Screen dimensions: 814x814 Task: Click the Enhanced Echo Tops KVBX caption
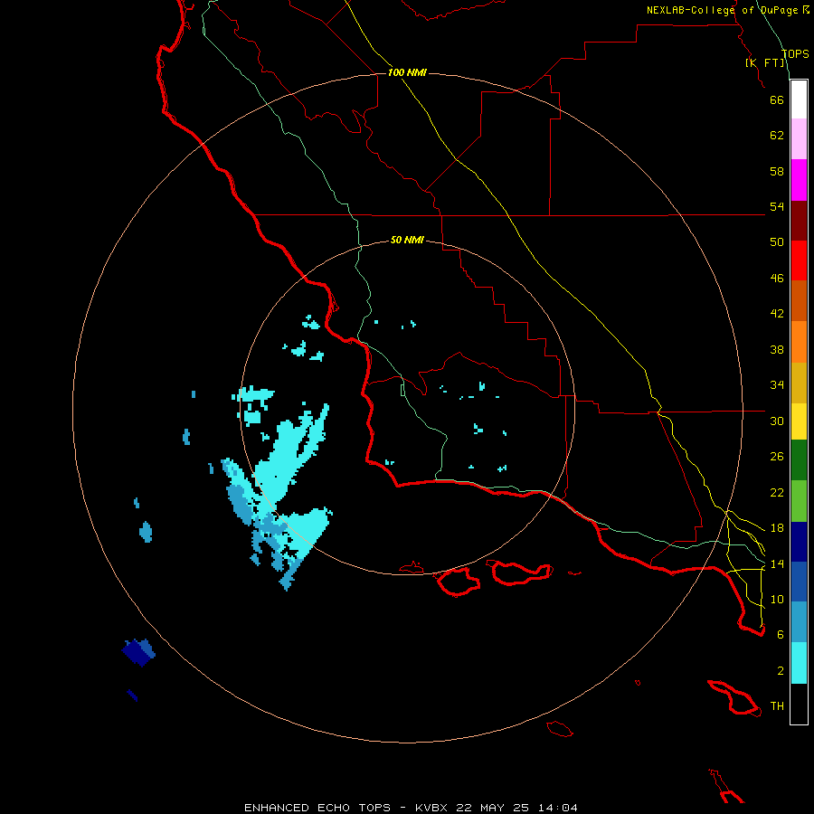(411, 808)
